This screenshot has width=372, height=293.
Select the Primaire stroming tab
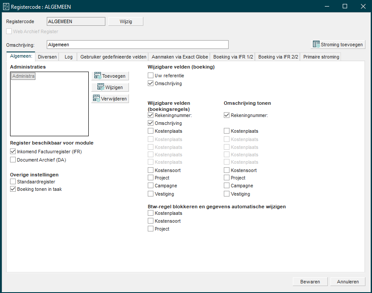[x=321, y=57]
